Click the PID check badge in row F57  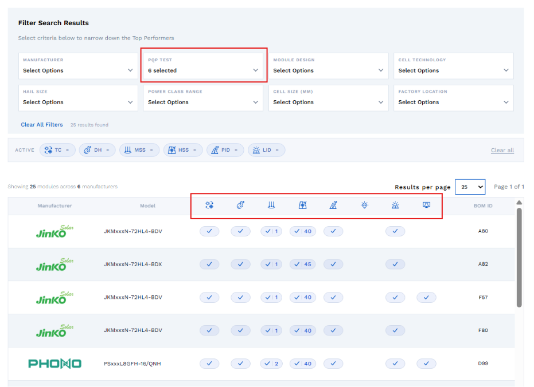pos(333,297)
